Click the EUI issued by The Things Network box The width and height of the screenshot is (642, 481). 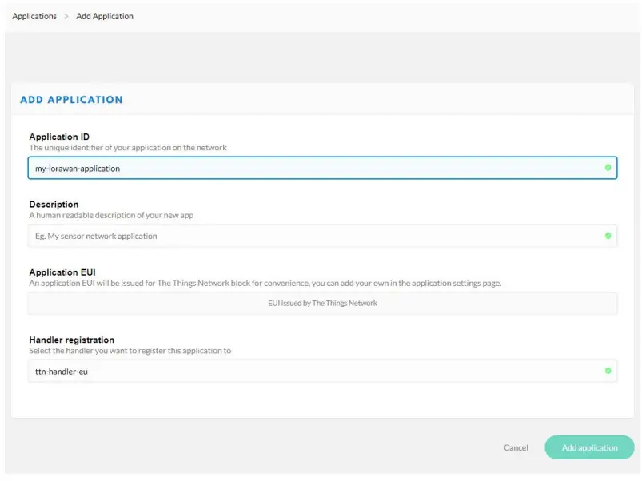tap(322, 304)
